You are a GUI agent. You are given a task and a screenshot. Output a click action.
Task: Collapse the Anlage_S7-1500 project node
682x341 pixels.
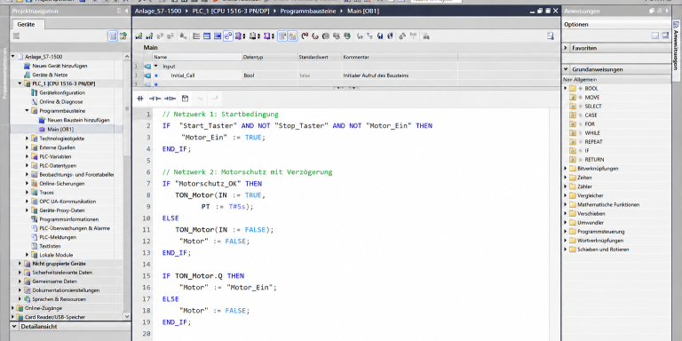tap(13, 57)
